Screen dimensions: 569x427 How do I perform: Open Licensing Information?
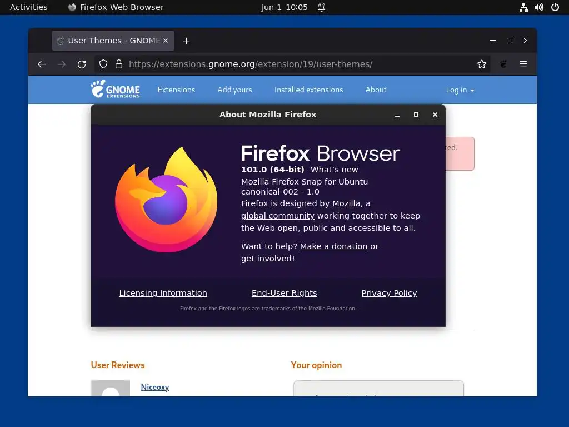pos(163,293)
